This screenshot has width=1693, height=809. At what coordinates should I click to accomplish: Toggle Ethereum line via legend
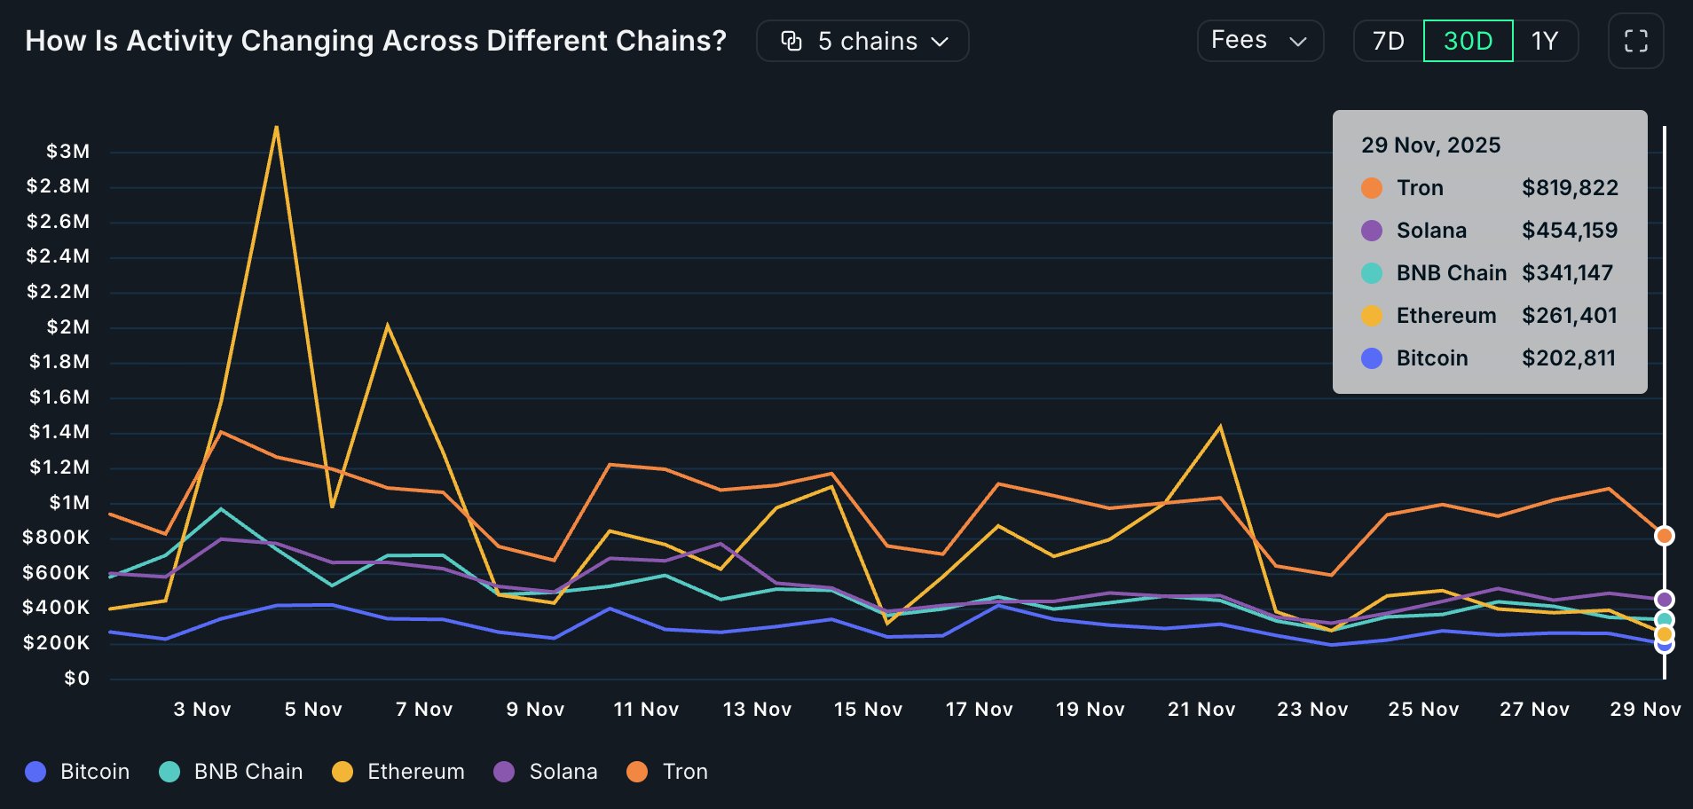[x=398, y=772]
